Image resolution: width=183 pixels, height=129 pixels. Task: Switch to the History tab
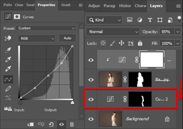pyautogui.click(x=125, y=6)
